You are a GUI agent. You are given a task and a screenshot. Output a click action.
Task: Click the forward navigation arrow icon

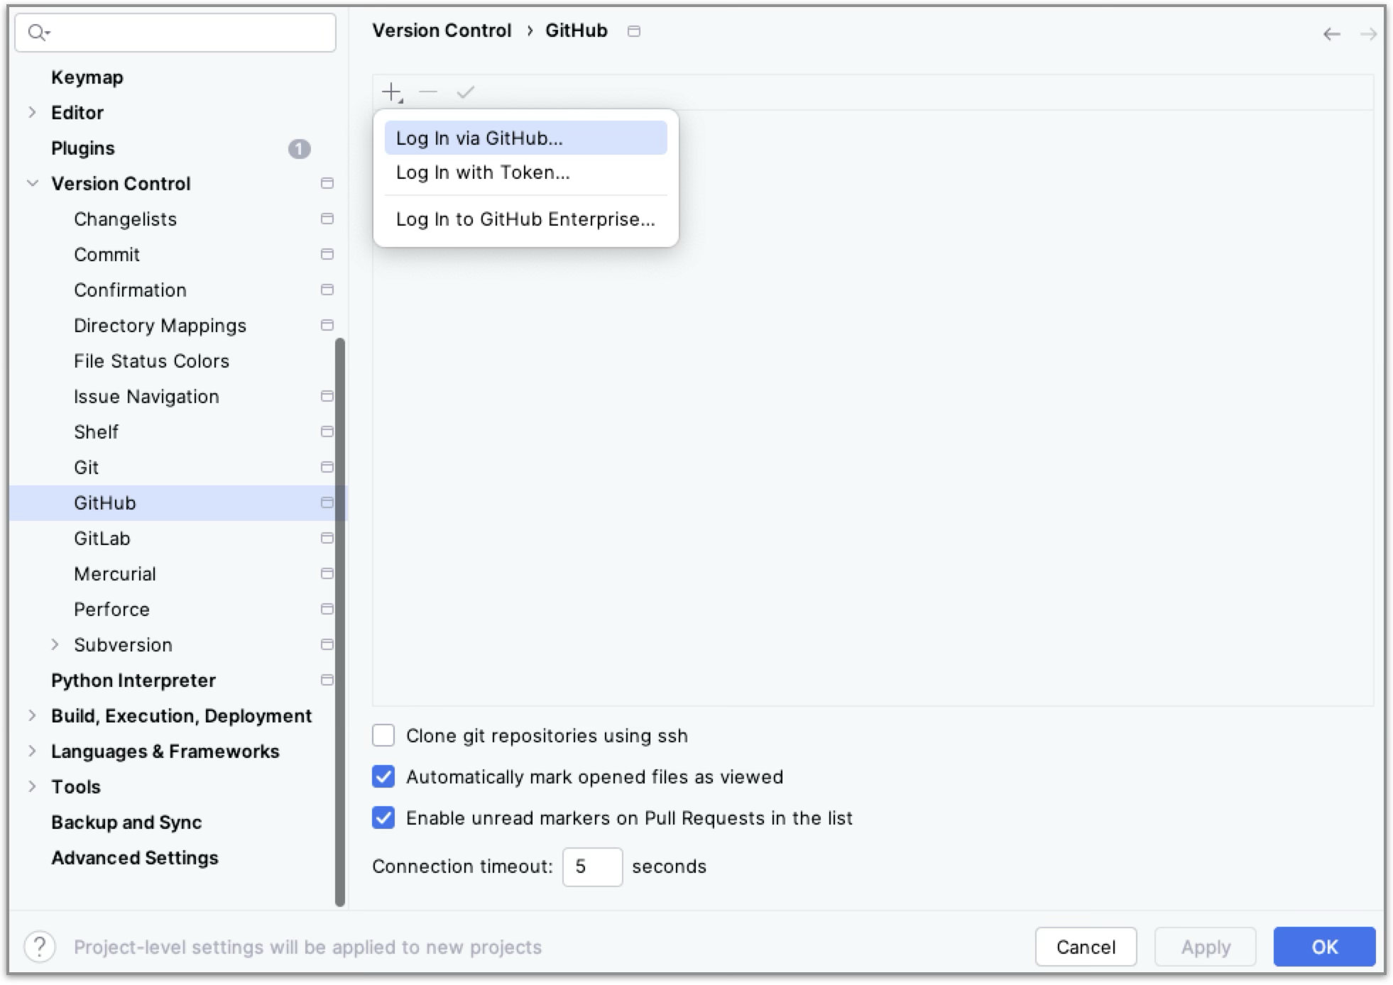[x=1368, y=33]
